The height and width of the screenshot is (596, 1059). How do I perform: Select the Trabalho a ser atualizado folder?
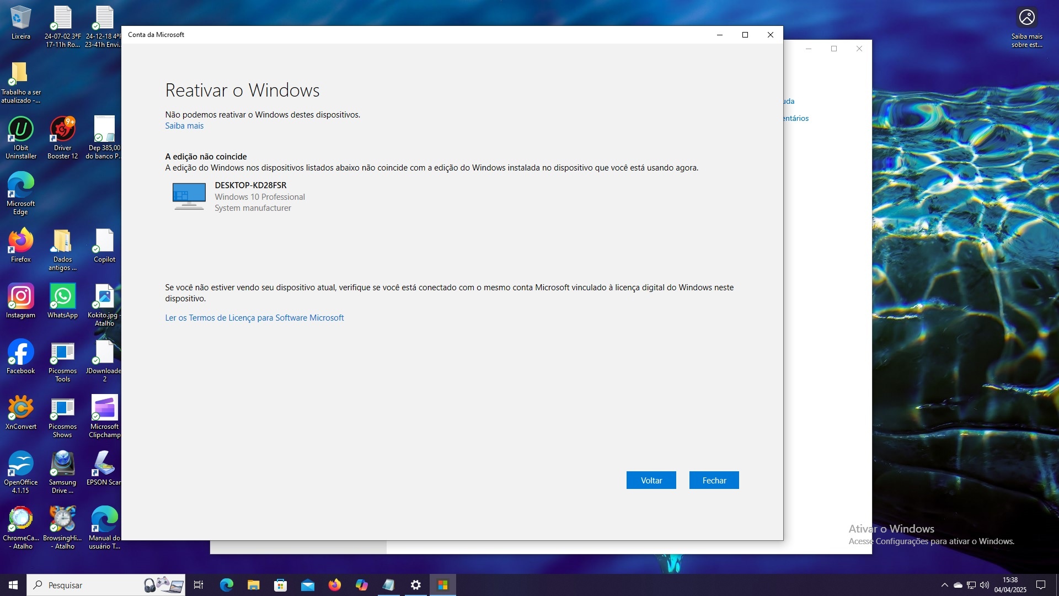[21, 82]
